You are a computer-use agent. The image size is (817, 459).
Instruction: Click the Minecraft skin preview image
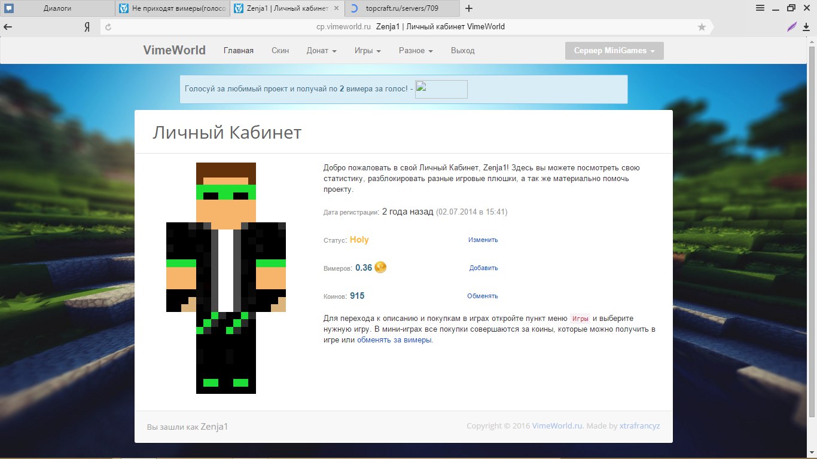click(x=226, y=278)
